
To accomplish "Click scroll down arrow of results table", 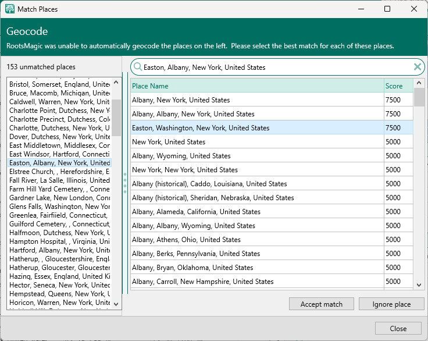I will coord(419,285).
